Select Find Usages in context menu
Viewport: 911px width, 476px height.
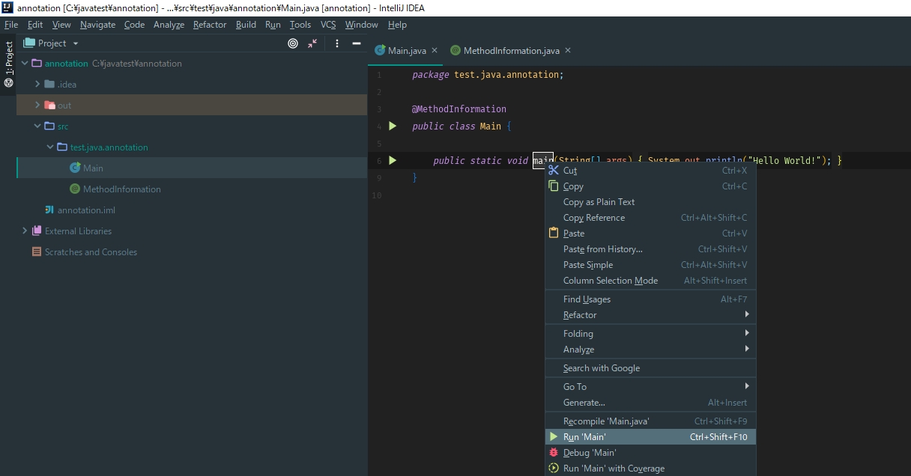650,299
